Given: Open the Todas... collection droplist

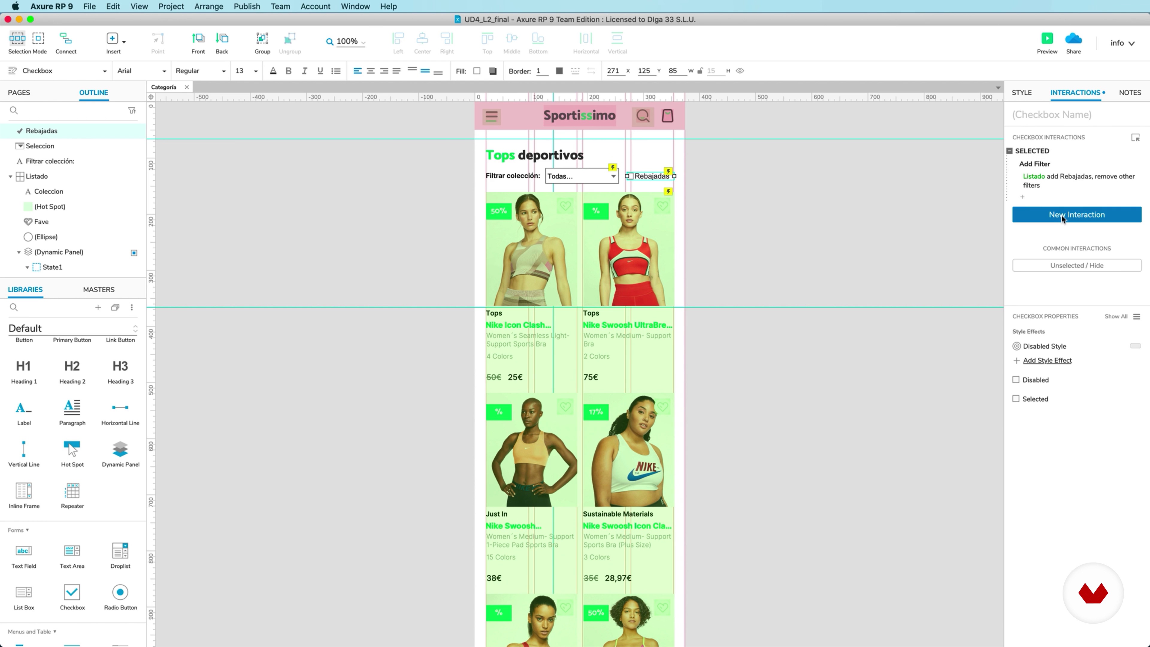Looking at the screenshot, I should pyautogui.click(x=582, y=176).
